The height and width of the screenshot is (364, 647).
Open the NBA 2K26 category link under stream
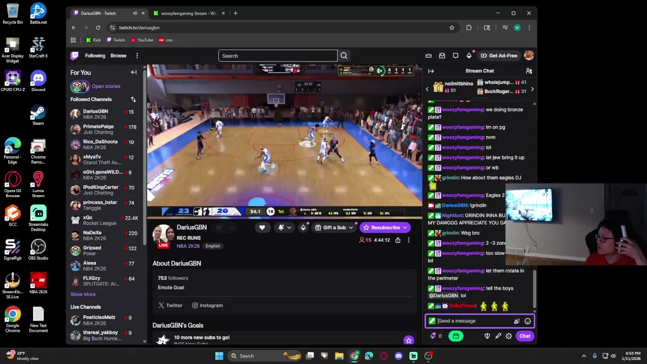click(188, 246)
